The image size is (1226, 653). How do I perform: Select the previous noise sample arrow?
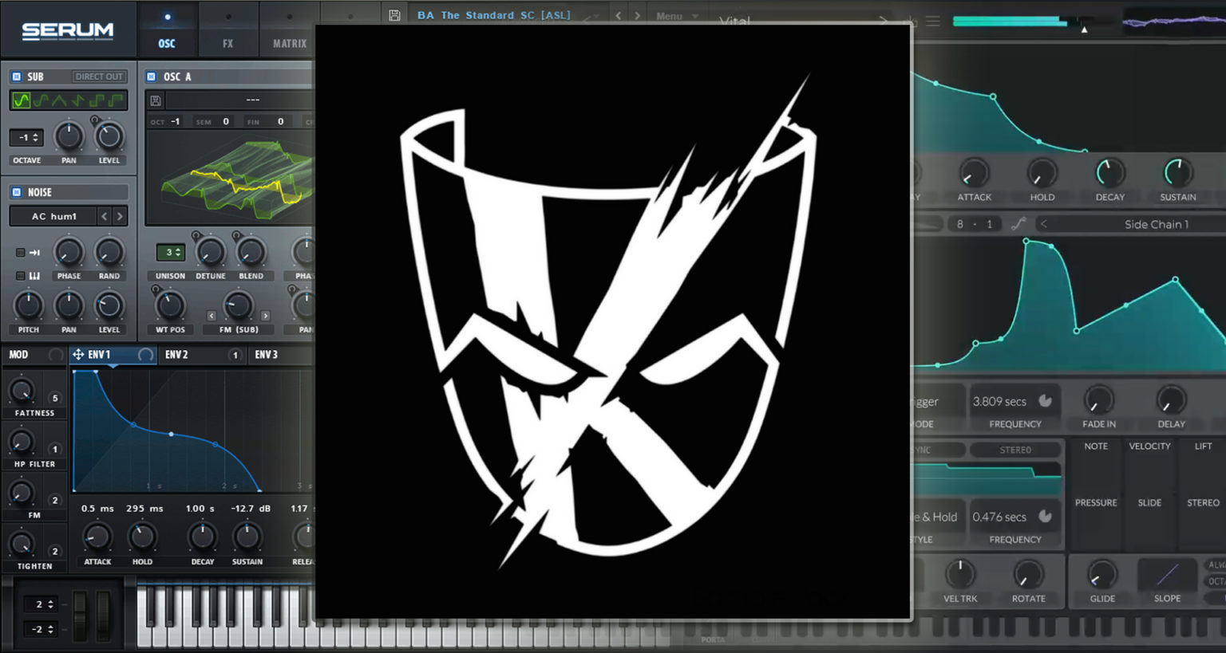(105, 216)
